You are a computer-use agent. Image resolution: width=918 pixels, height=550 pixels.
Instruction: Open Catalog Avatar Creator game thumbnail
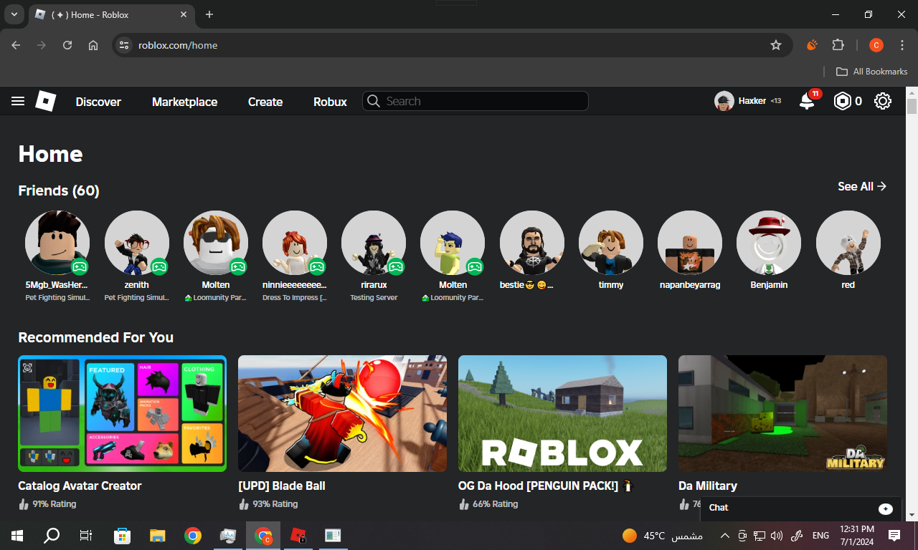tap(122, 414)
